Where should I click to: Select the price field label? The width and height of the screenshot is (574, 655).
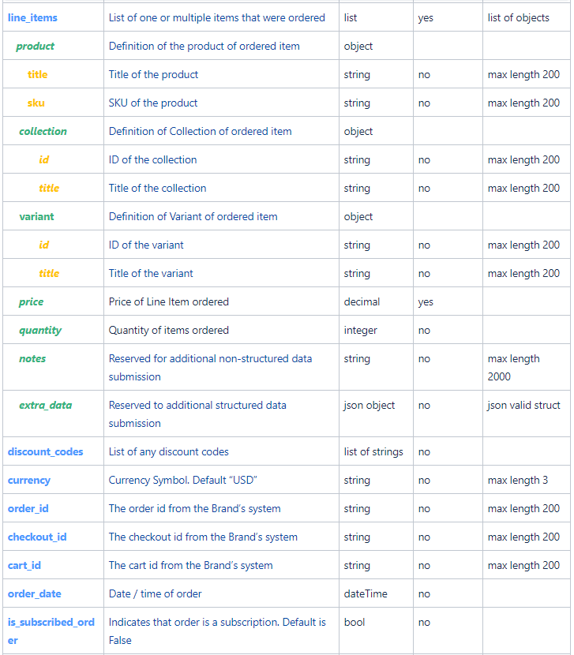coord(31,302)
